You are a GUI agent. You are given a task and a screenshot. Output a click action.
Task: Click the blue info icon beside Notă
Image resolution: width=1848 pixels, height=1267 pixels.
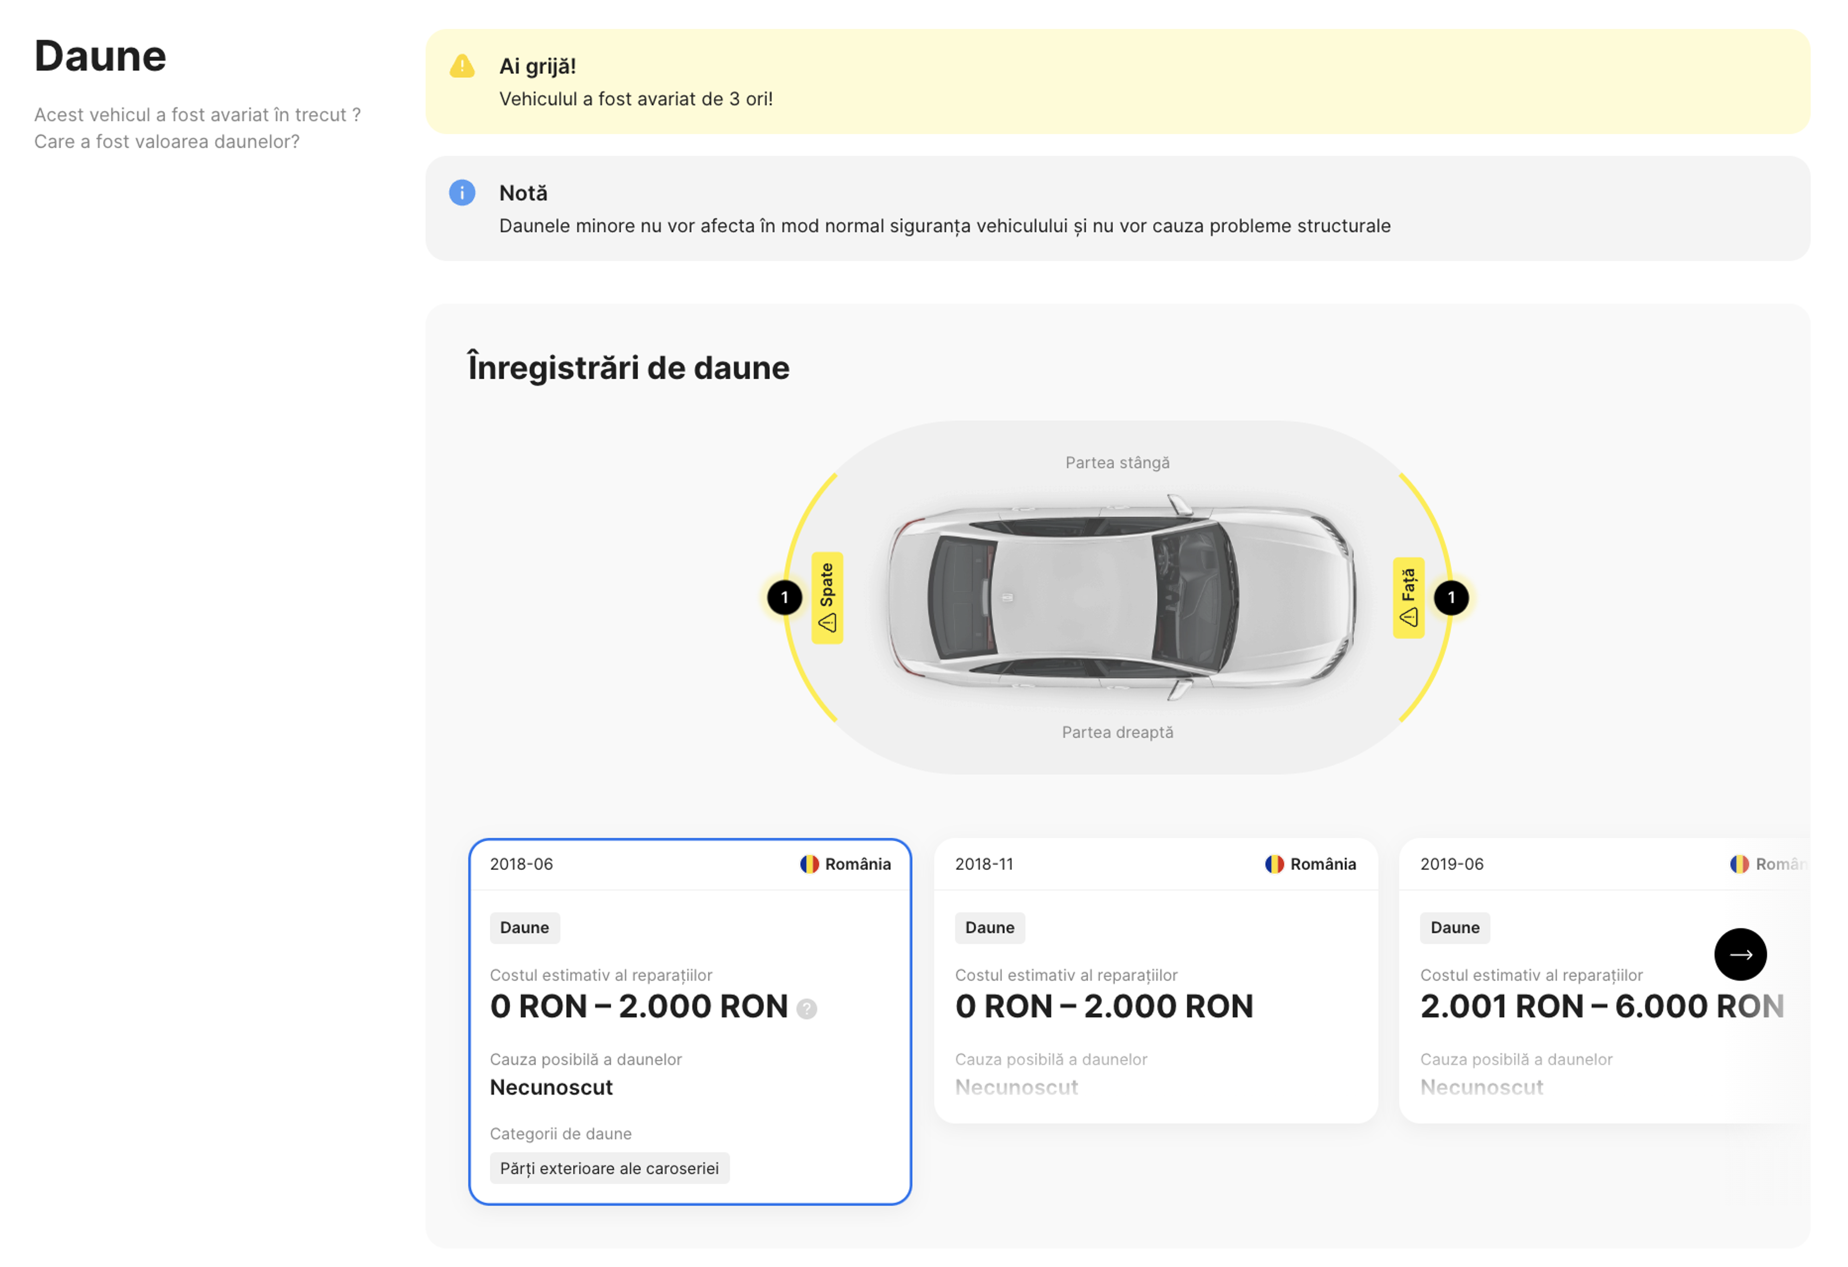click(x=462, y=192)
